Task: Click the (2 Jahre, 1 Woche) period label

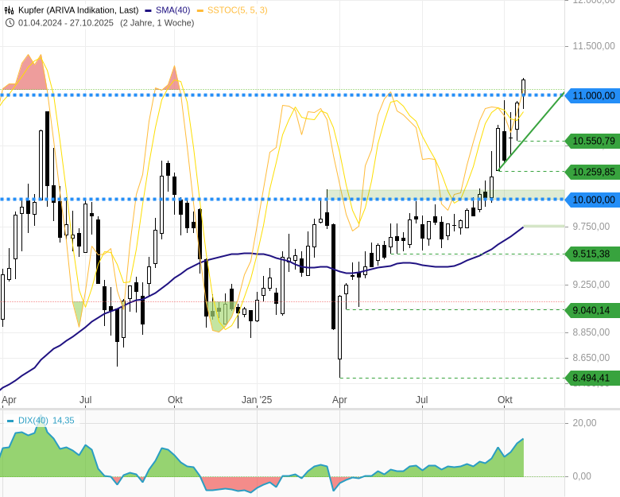Action: click(157, 22)
